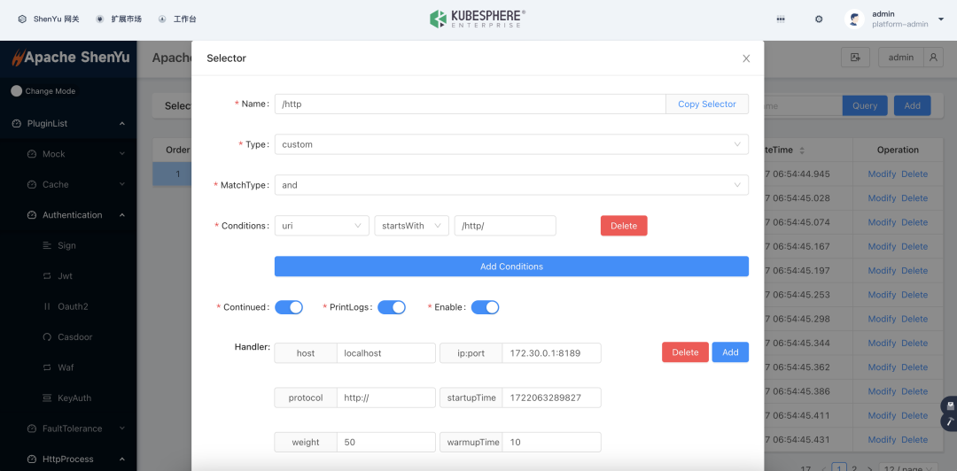
Task: Click the Casdoor menu icon
Action: 47,336
